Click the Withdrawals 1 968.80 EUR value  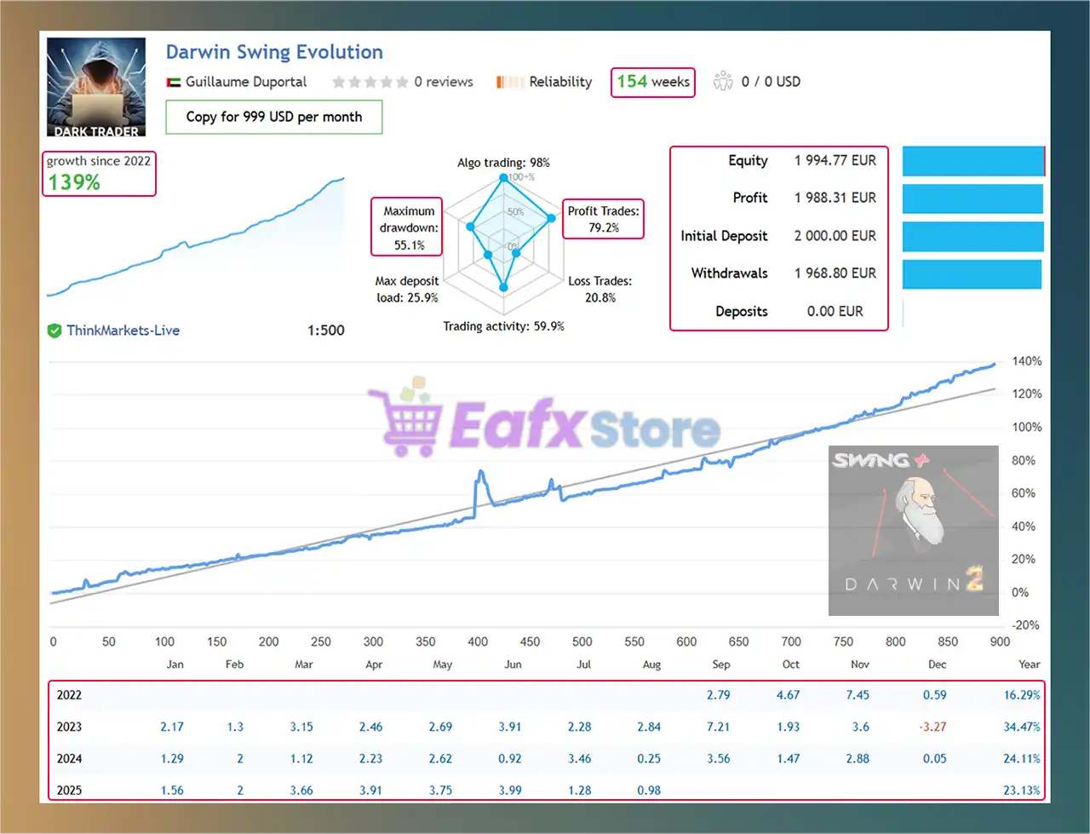coord(835,273)
